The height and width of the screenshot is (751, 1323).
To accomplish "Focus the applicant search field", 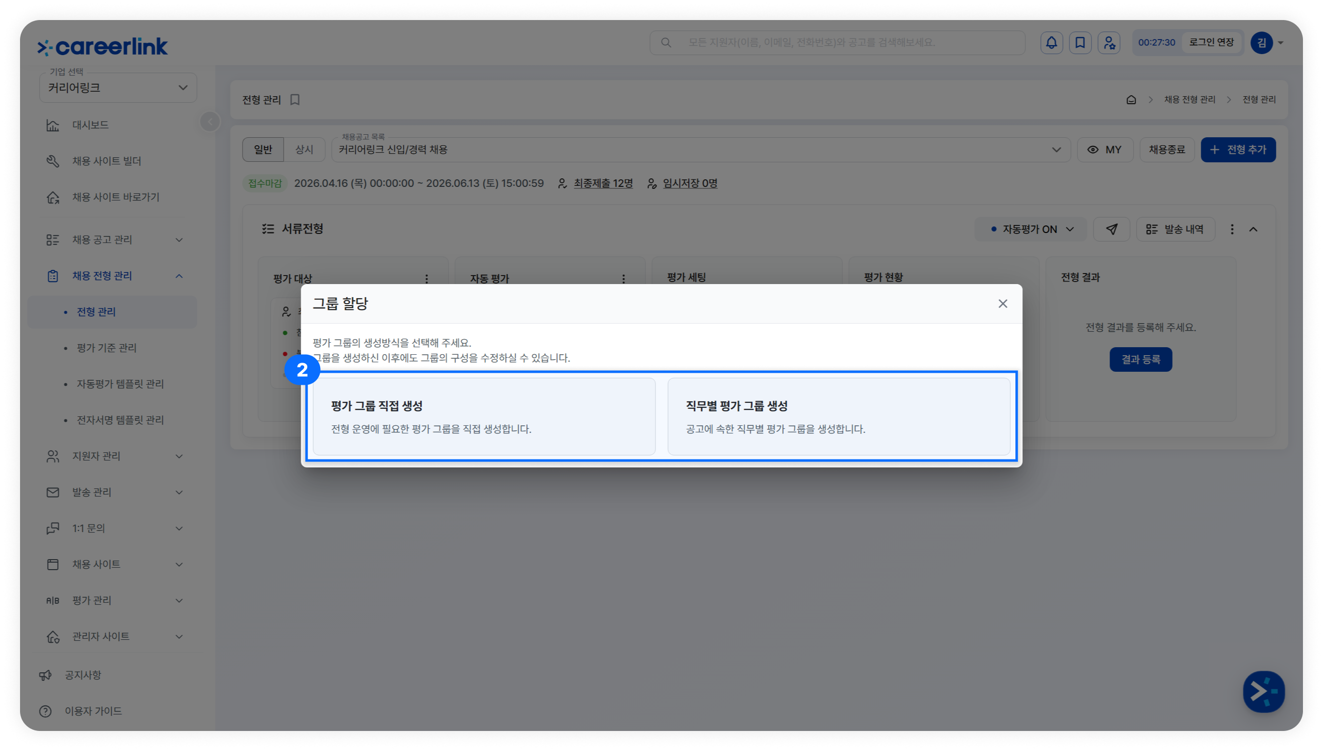I will coord(837,42).
